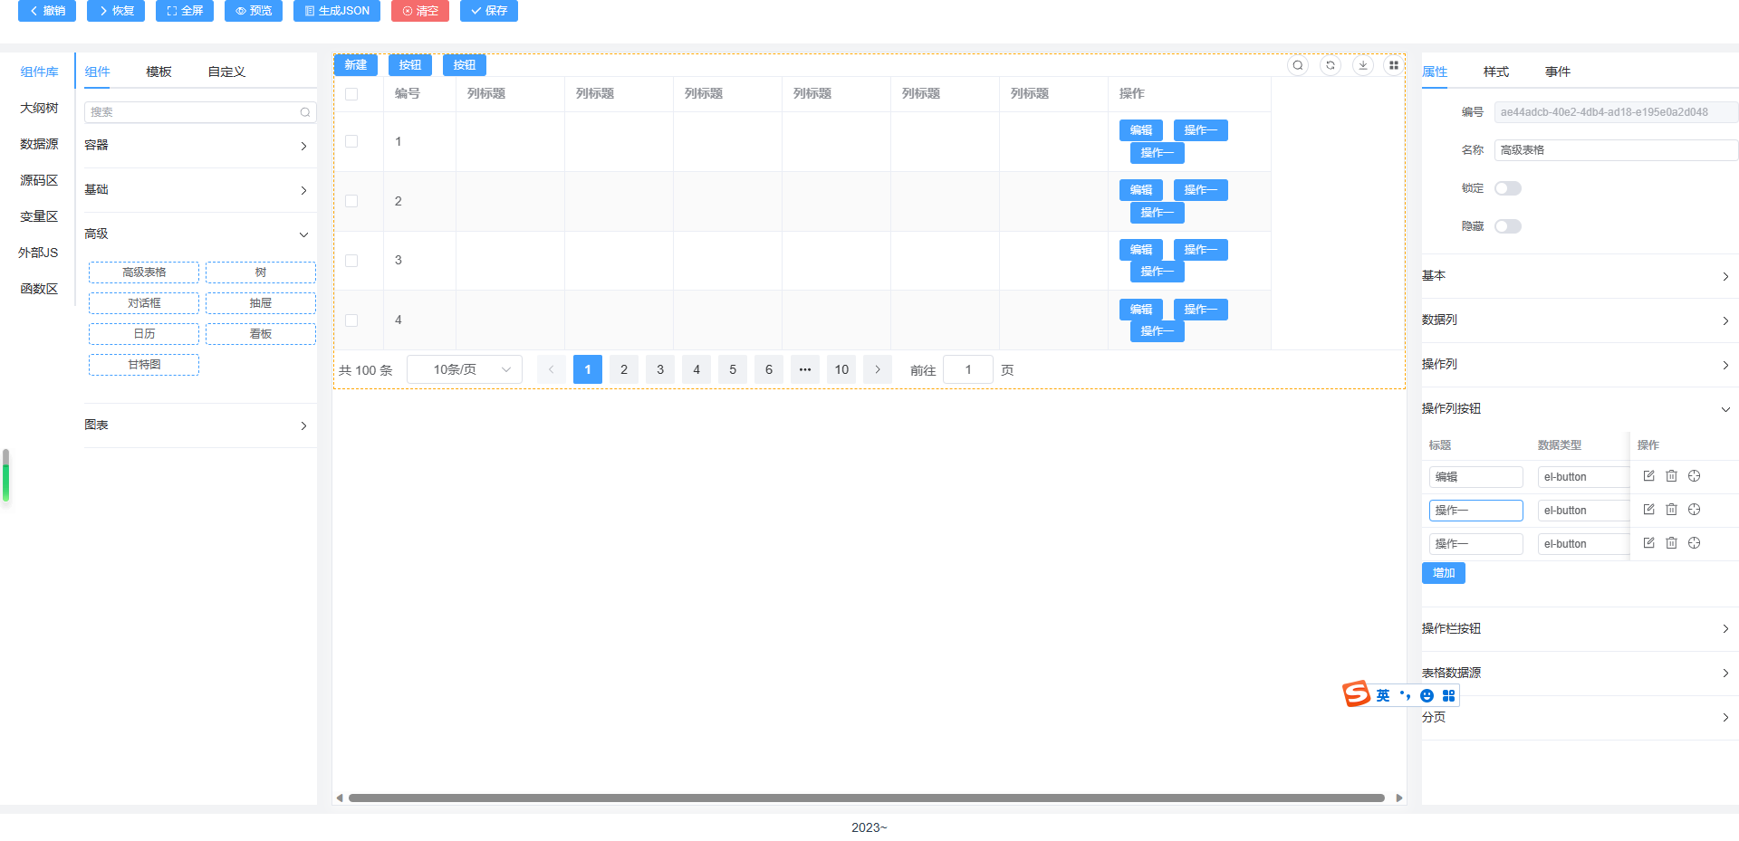Click the table refresh icon
The image size is (1739, 841).
click(x=1331, y=65)
